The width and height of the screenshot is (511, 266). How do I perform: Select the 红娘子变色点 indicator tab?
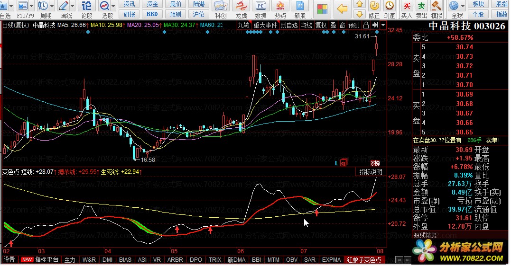click(364, 260)
